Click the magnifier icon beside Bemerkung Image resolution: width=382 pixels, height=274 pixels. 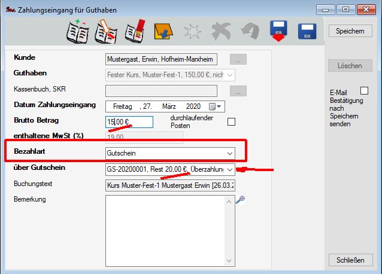point(240,200)
